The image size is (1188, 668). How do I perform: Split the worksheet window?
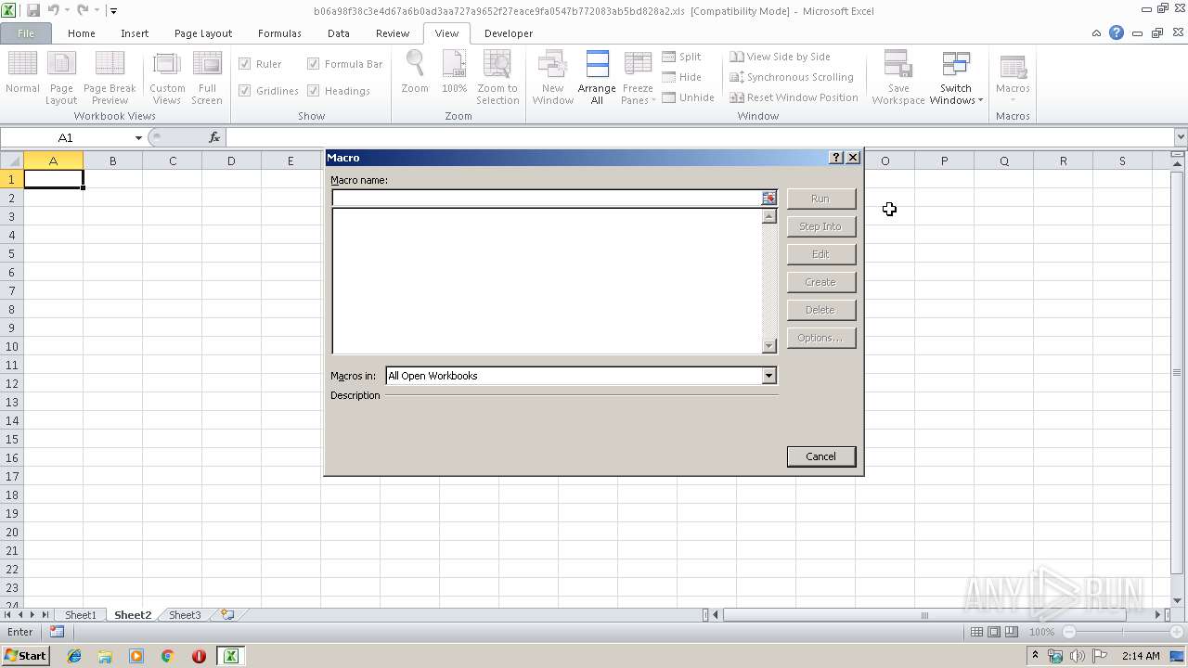pyautogui.click(x=682, y=57)
